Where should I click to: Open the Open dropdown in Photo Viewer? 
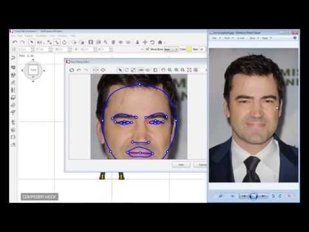[x=267, y=38]
